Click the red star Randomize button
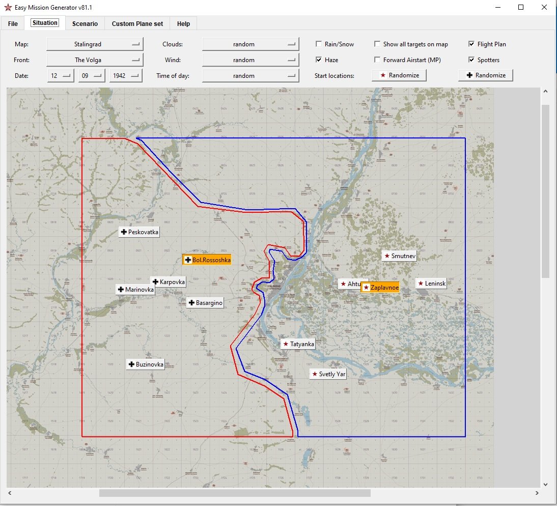Screen dimensions: 557x506 coord(399,75)
